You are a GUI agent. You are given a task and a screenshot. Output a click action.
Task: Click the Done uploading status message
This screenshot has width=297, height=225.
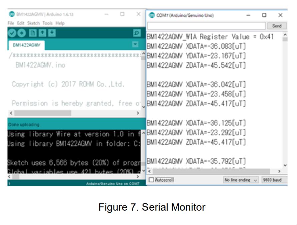click(x=24, y=125)
